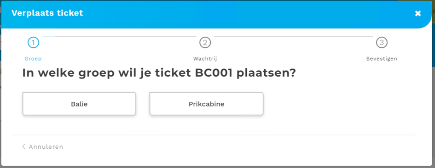Click the blue progress segment after step 1
The height and width of the screenshot is (168, 435).
coord(48,36)
